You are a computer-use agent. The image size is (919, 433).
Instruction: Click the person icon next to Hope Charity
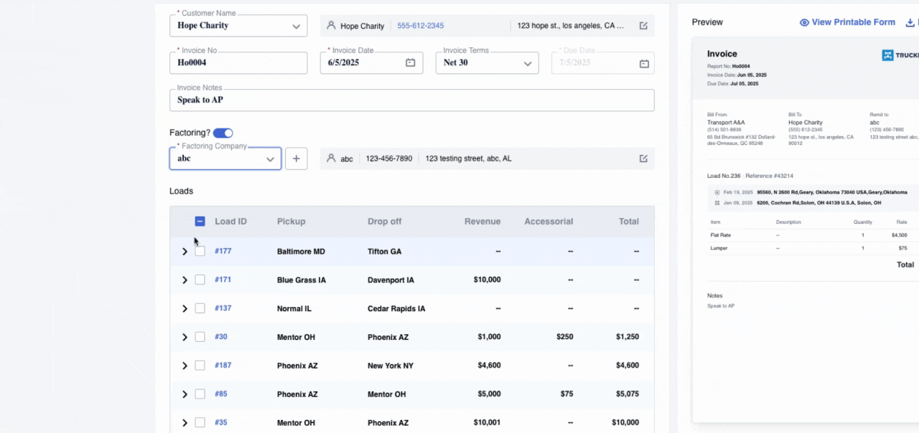331,26
